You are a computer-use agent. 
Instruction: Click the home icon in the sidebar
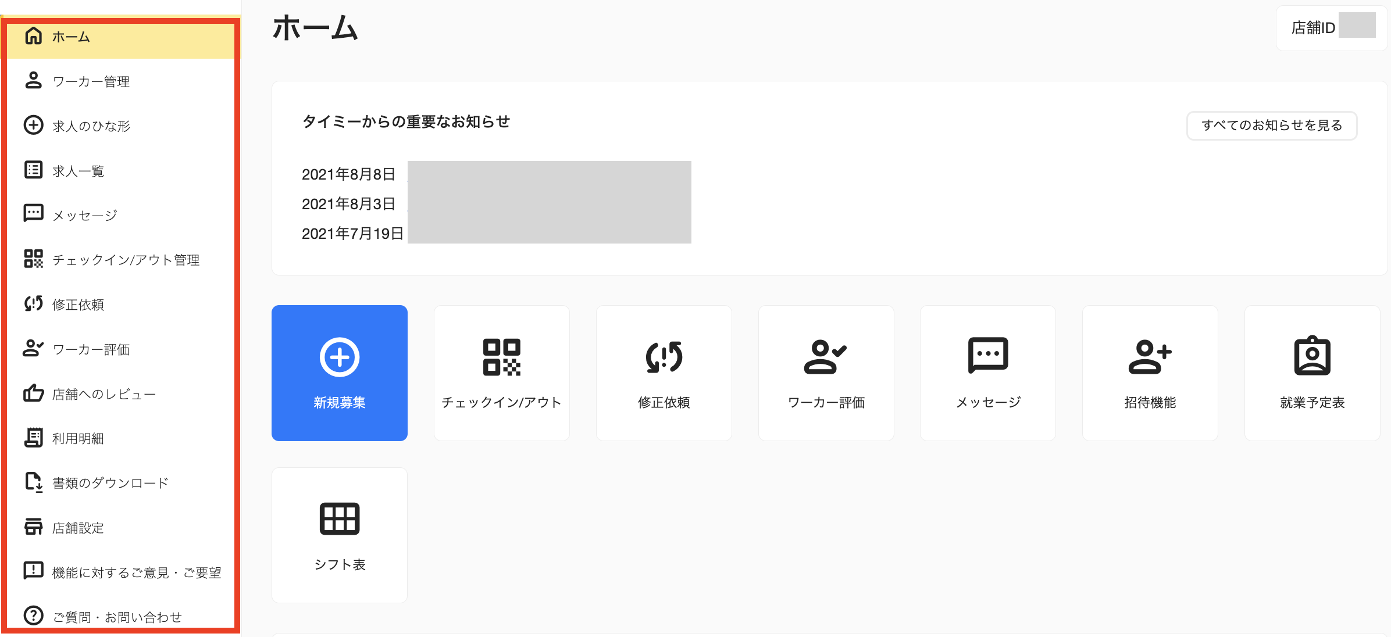[33, 36]
